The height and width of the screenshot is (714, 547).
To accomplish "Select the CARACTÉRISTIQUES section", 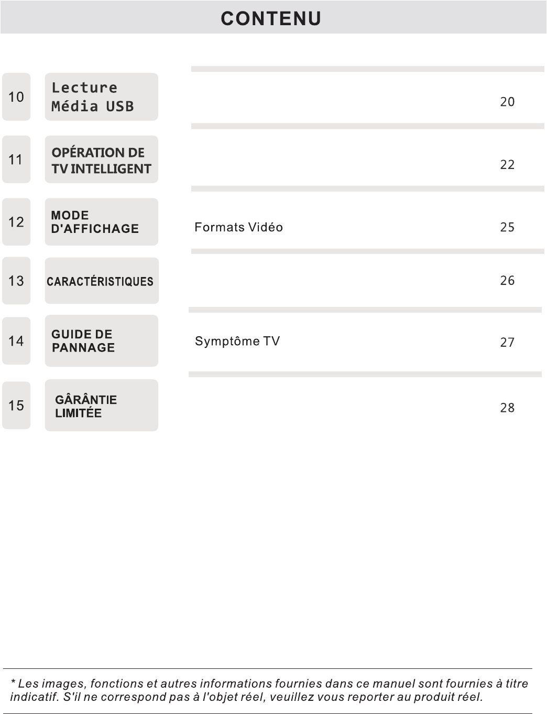I will click(x=102, y=281).
